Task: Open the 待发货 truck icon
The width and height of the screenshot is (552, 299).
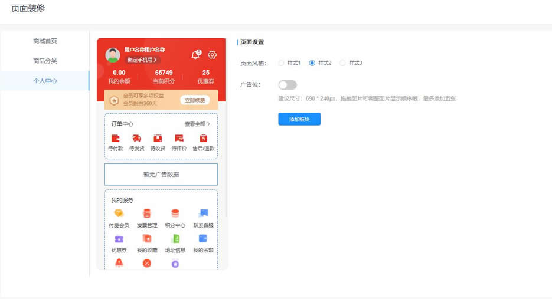Action: pos(136,138)
